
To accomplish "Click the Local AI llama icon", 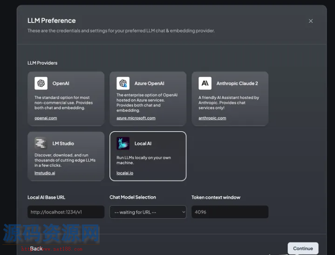I will [x=123, y=143].
